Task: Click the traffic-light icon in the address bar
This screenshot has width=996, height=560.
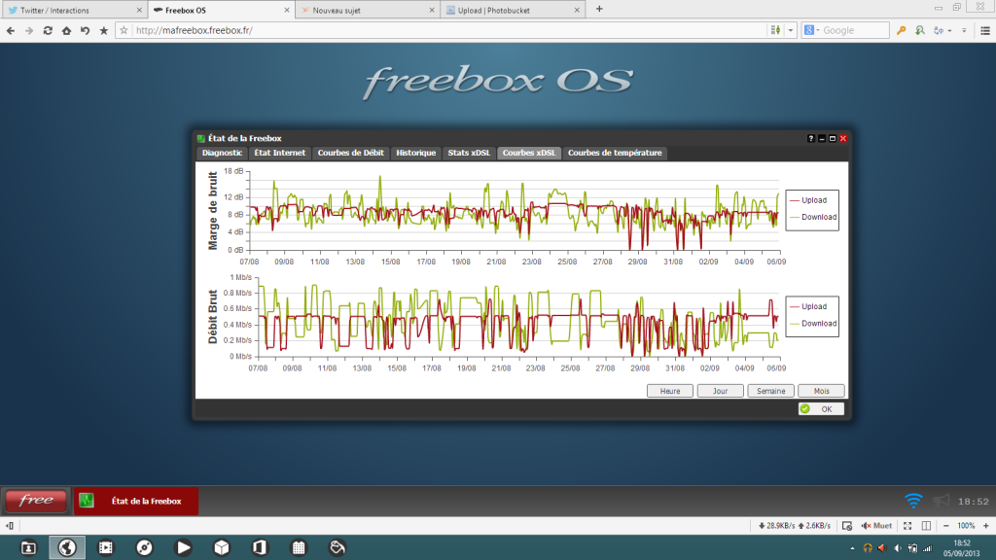Action: pos(775,30)
